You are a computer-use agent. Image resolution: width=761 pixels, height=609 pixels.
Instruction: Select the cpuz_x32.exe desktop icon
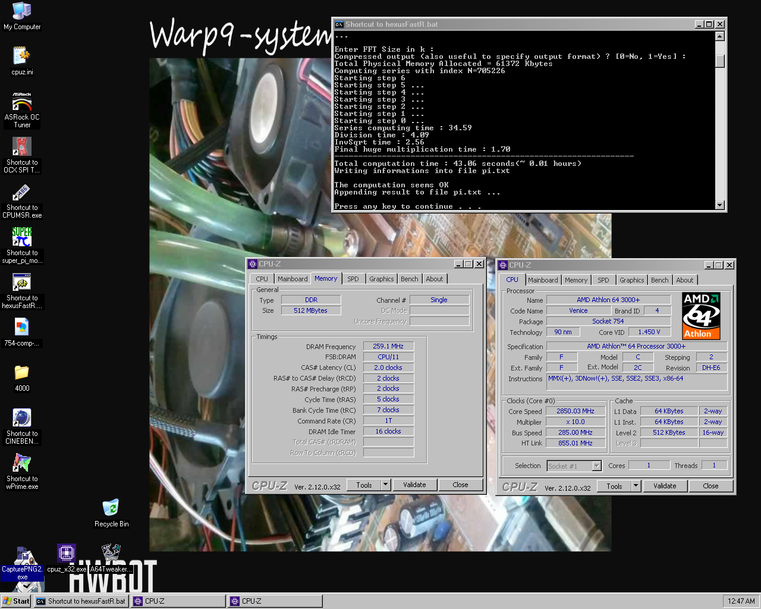[x=67, y=554]
